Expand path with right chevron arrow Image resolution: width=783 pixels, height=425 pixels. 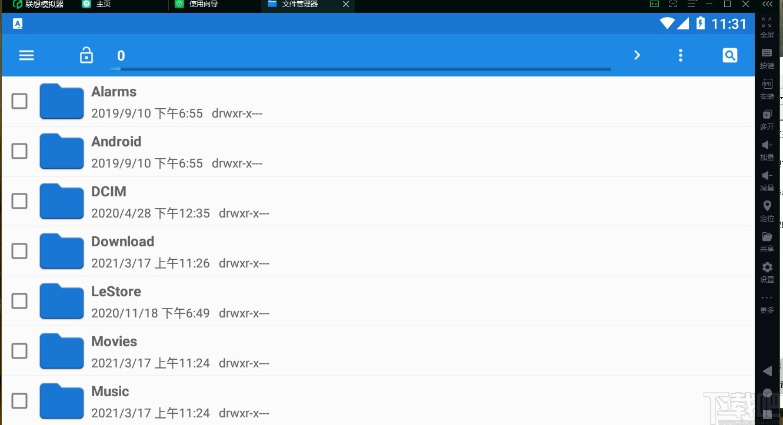(637, 55)
